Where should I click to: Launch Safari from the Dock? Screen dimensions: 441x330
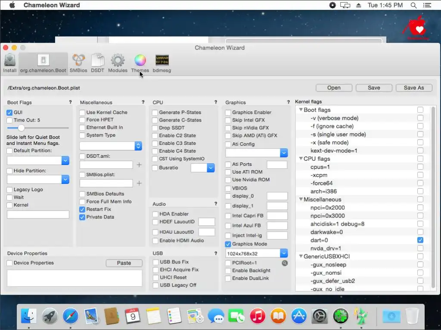[x=70, y=316]
